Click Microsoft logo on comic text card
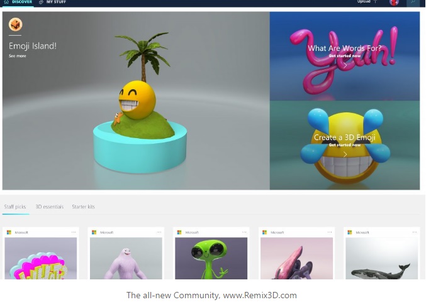 (x=9, y=232)
